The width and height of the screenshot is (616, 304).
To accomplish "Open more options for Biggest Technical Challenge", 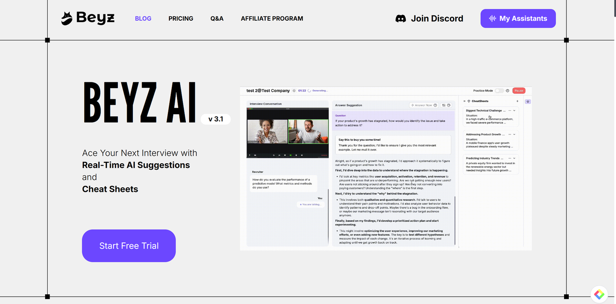I will [509, 110].
